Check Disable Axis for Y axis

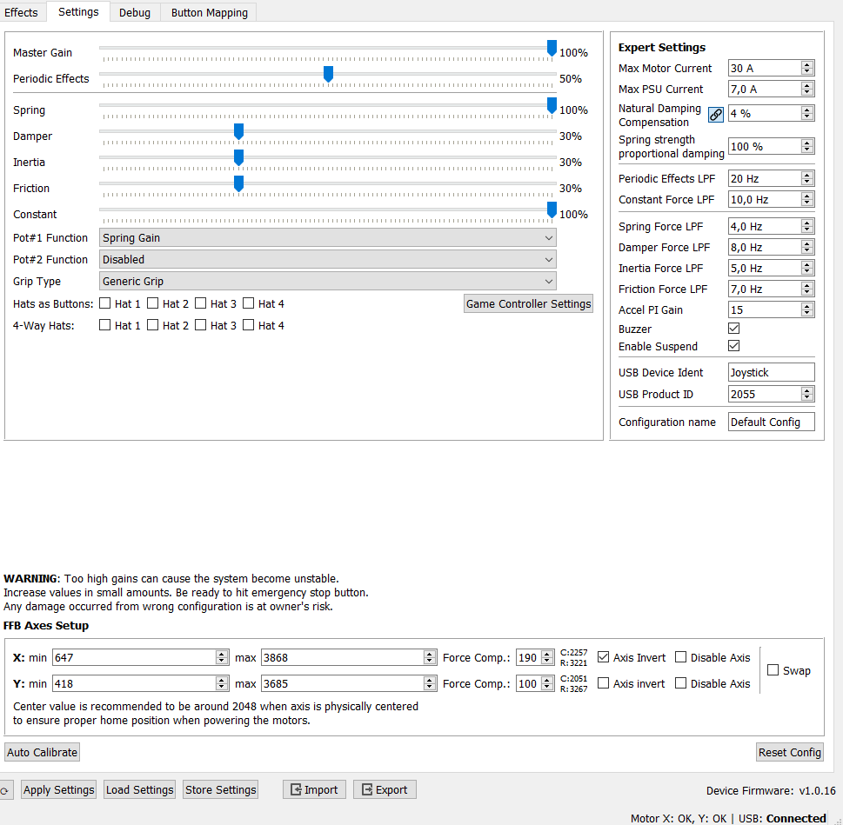(680, 683)
